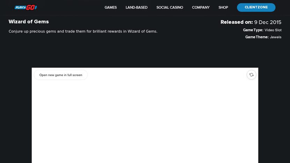Open the GAMES menu
Image resolution: width=290 pixels, height=163 pixels.
110,7
